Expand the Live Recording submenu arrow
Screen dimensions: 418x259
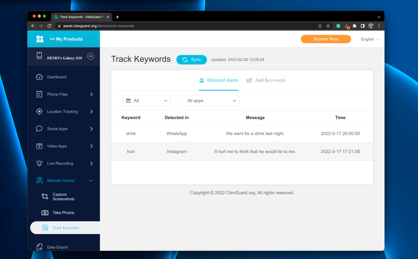pos(92,163)
